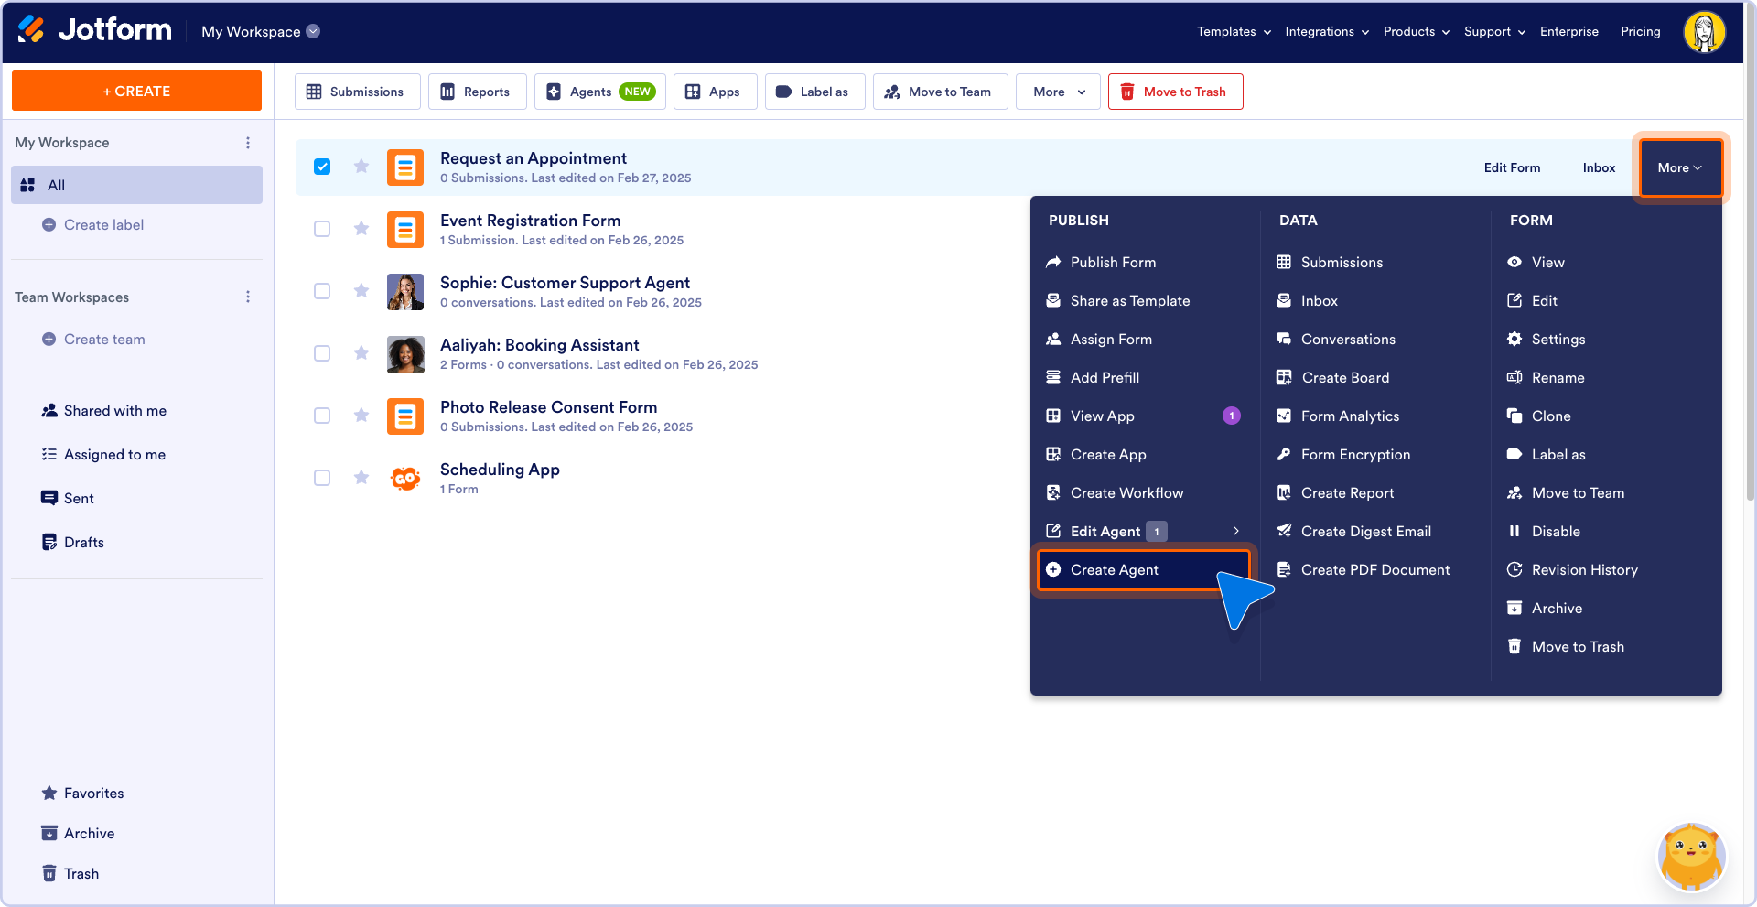Viewport: 1757px width, 907px height.
Task: Click the Scheduling App icon
Action: (x=405, y=479)
